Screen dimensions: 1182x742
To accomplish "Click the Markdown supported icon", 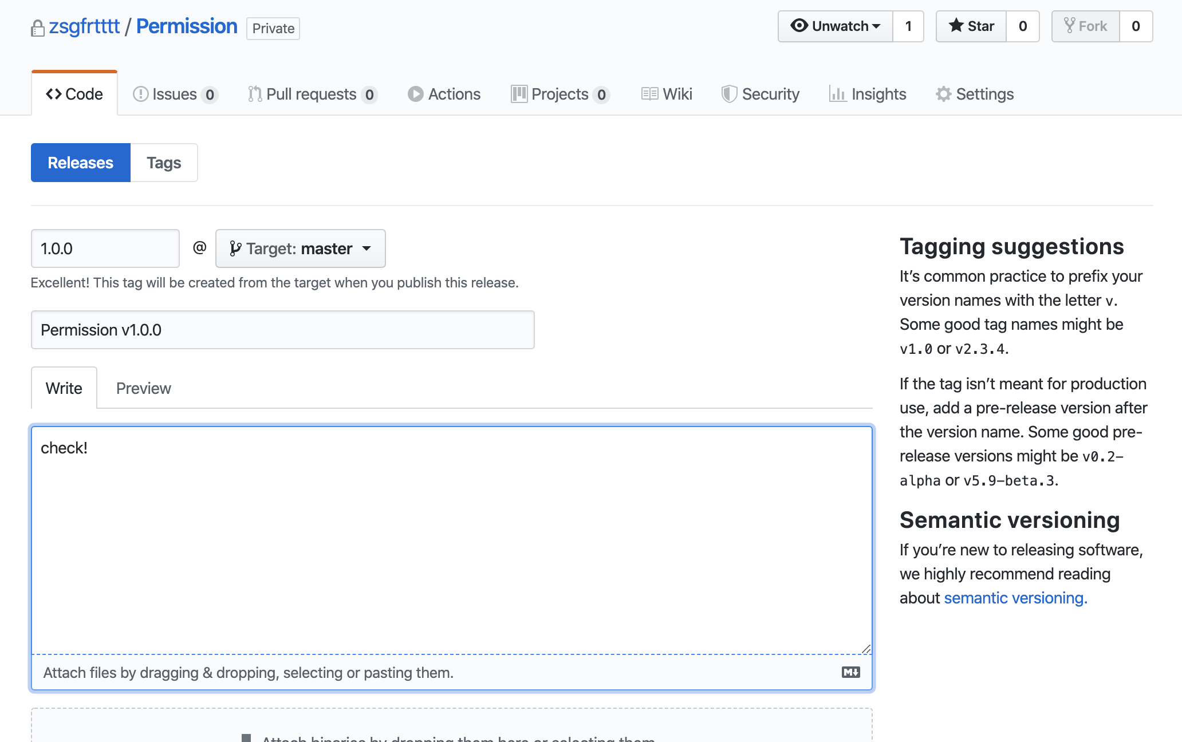I will tap(850, 672).
